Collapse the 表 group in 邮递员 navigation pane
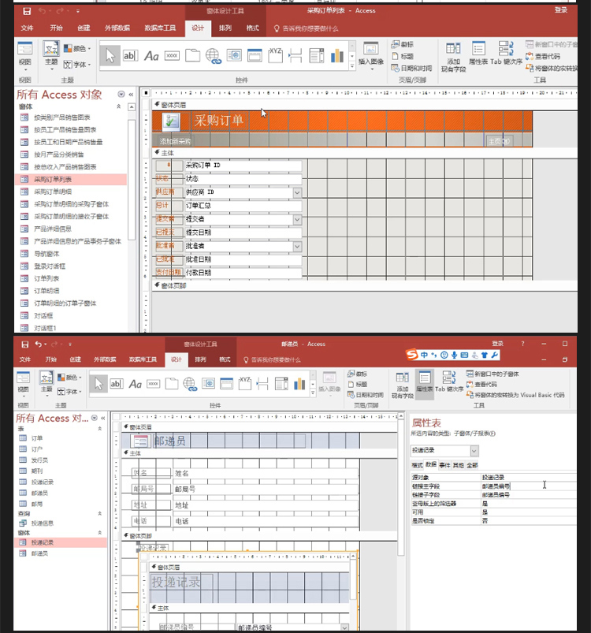The height and width of the screenshot is (633, 591). click(99, 429)
